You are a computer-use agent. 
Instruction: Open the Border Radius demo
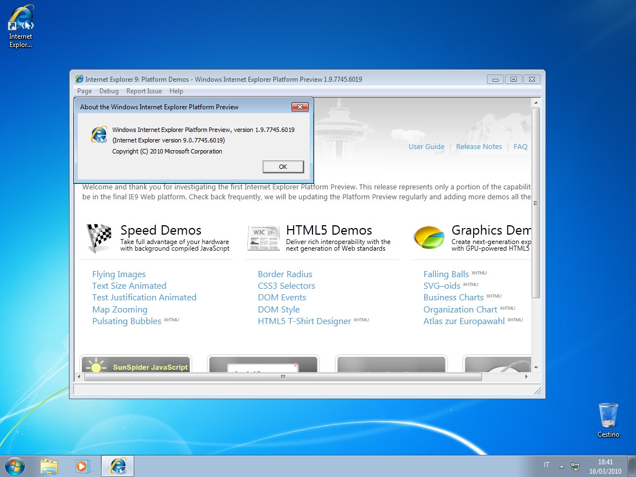pyautogui.click(x=285, y=274)
